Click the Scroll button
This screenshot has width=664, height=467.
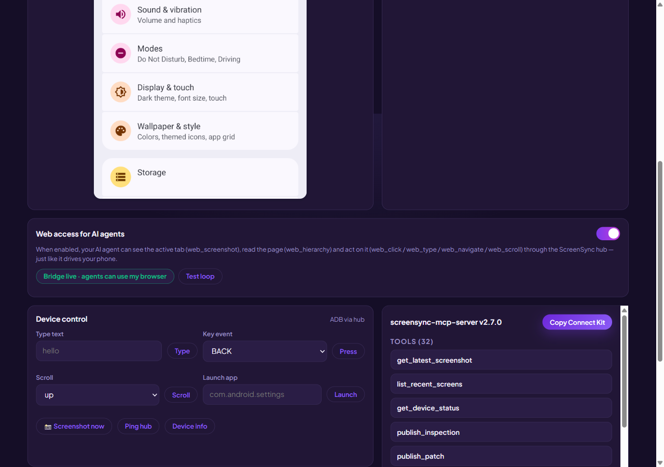click(181, 395)
